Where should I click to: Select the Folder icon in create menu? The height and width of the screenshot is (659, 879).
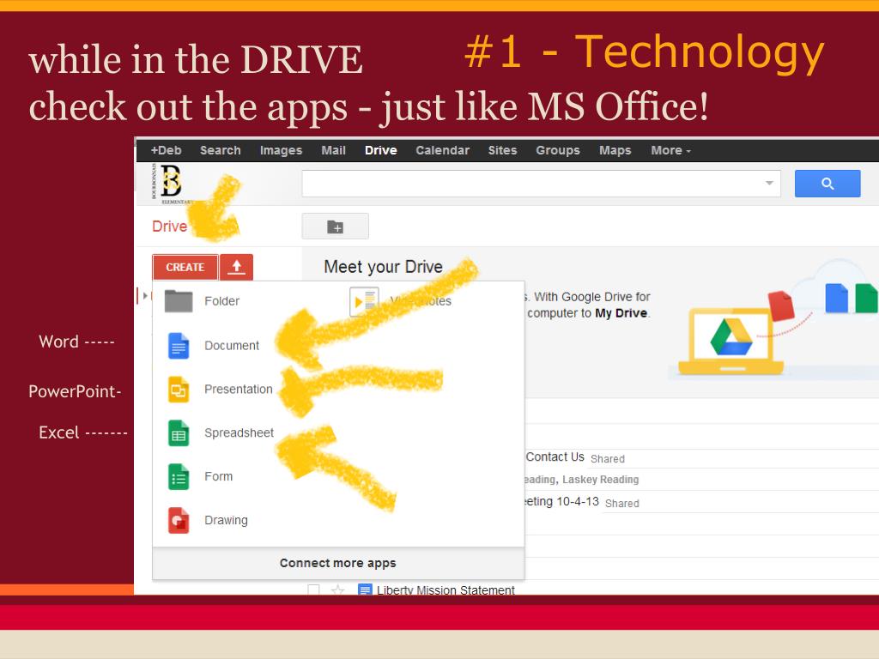coord(179,301)
